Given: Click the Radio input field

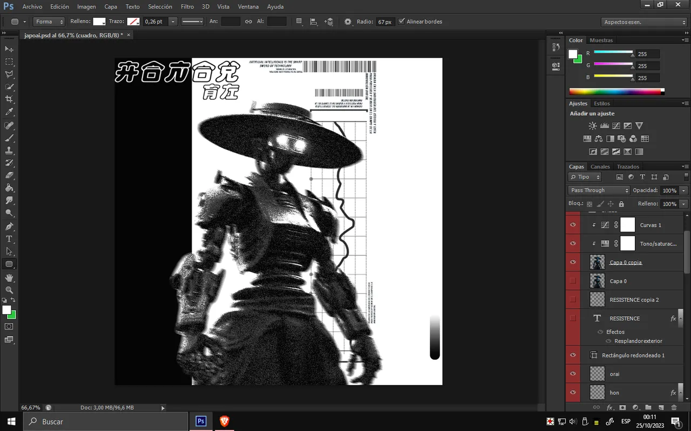Looking at the screenshot, I should (x=385, y=22).
